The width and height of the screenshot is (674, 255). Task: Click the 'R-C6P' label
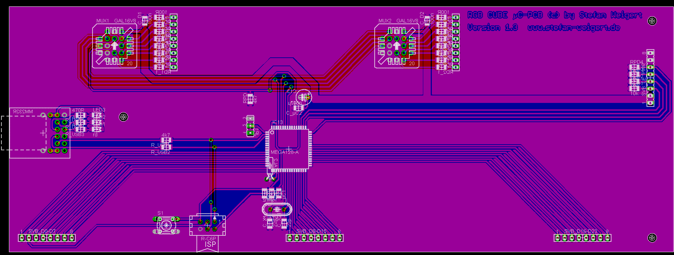click(x=208, y=239)
